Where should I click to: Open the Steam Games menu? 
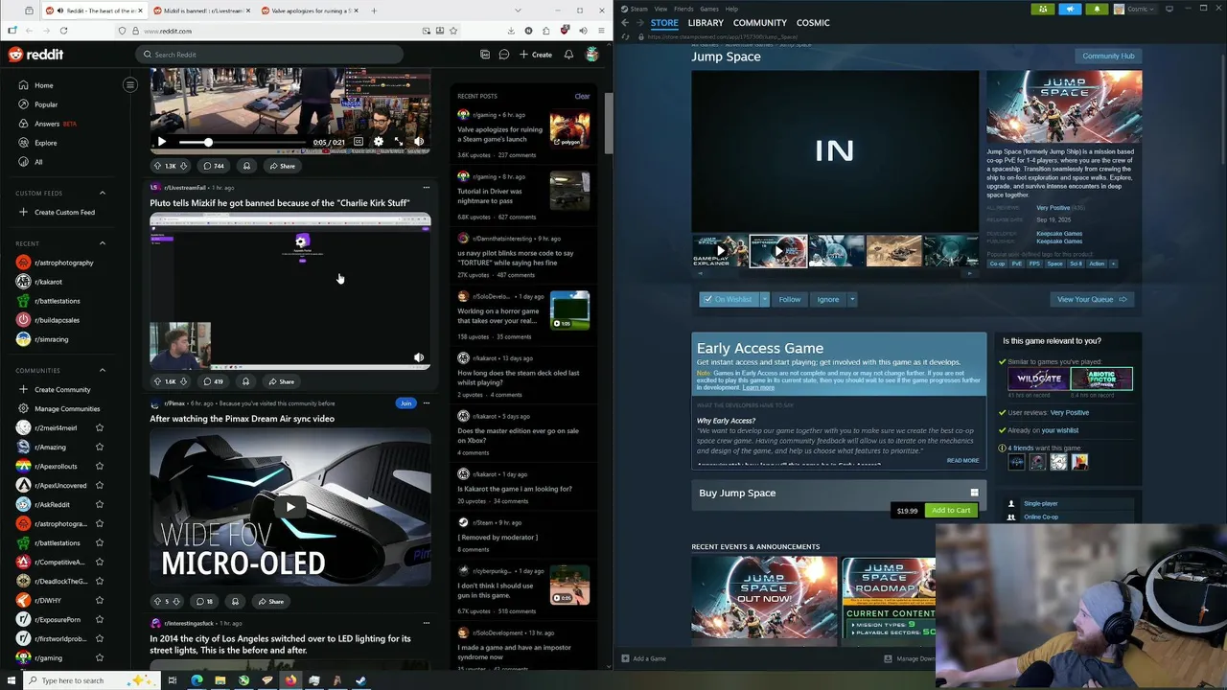pyautogui.click(x=709, y=9)
